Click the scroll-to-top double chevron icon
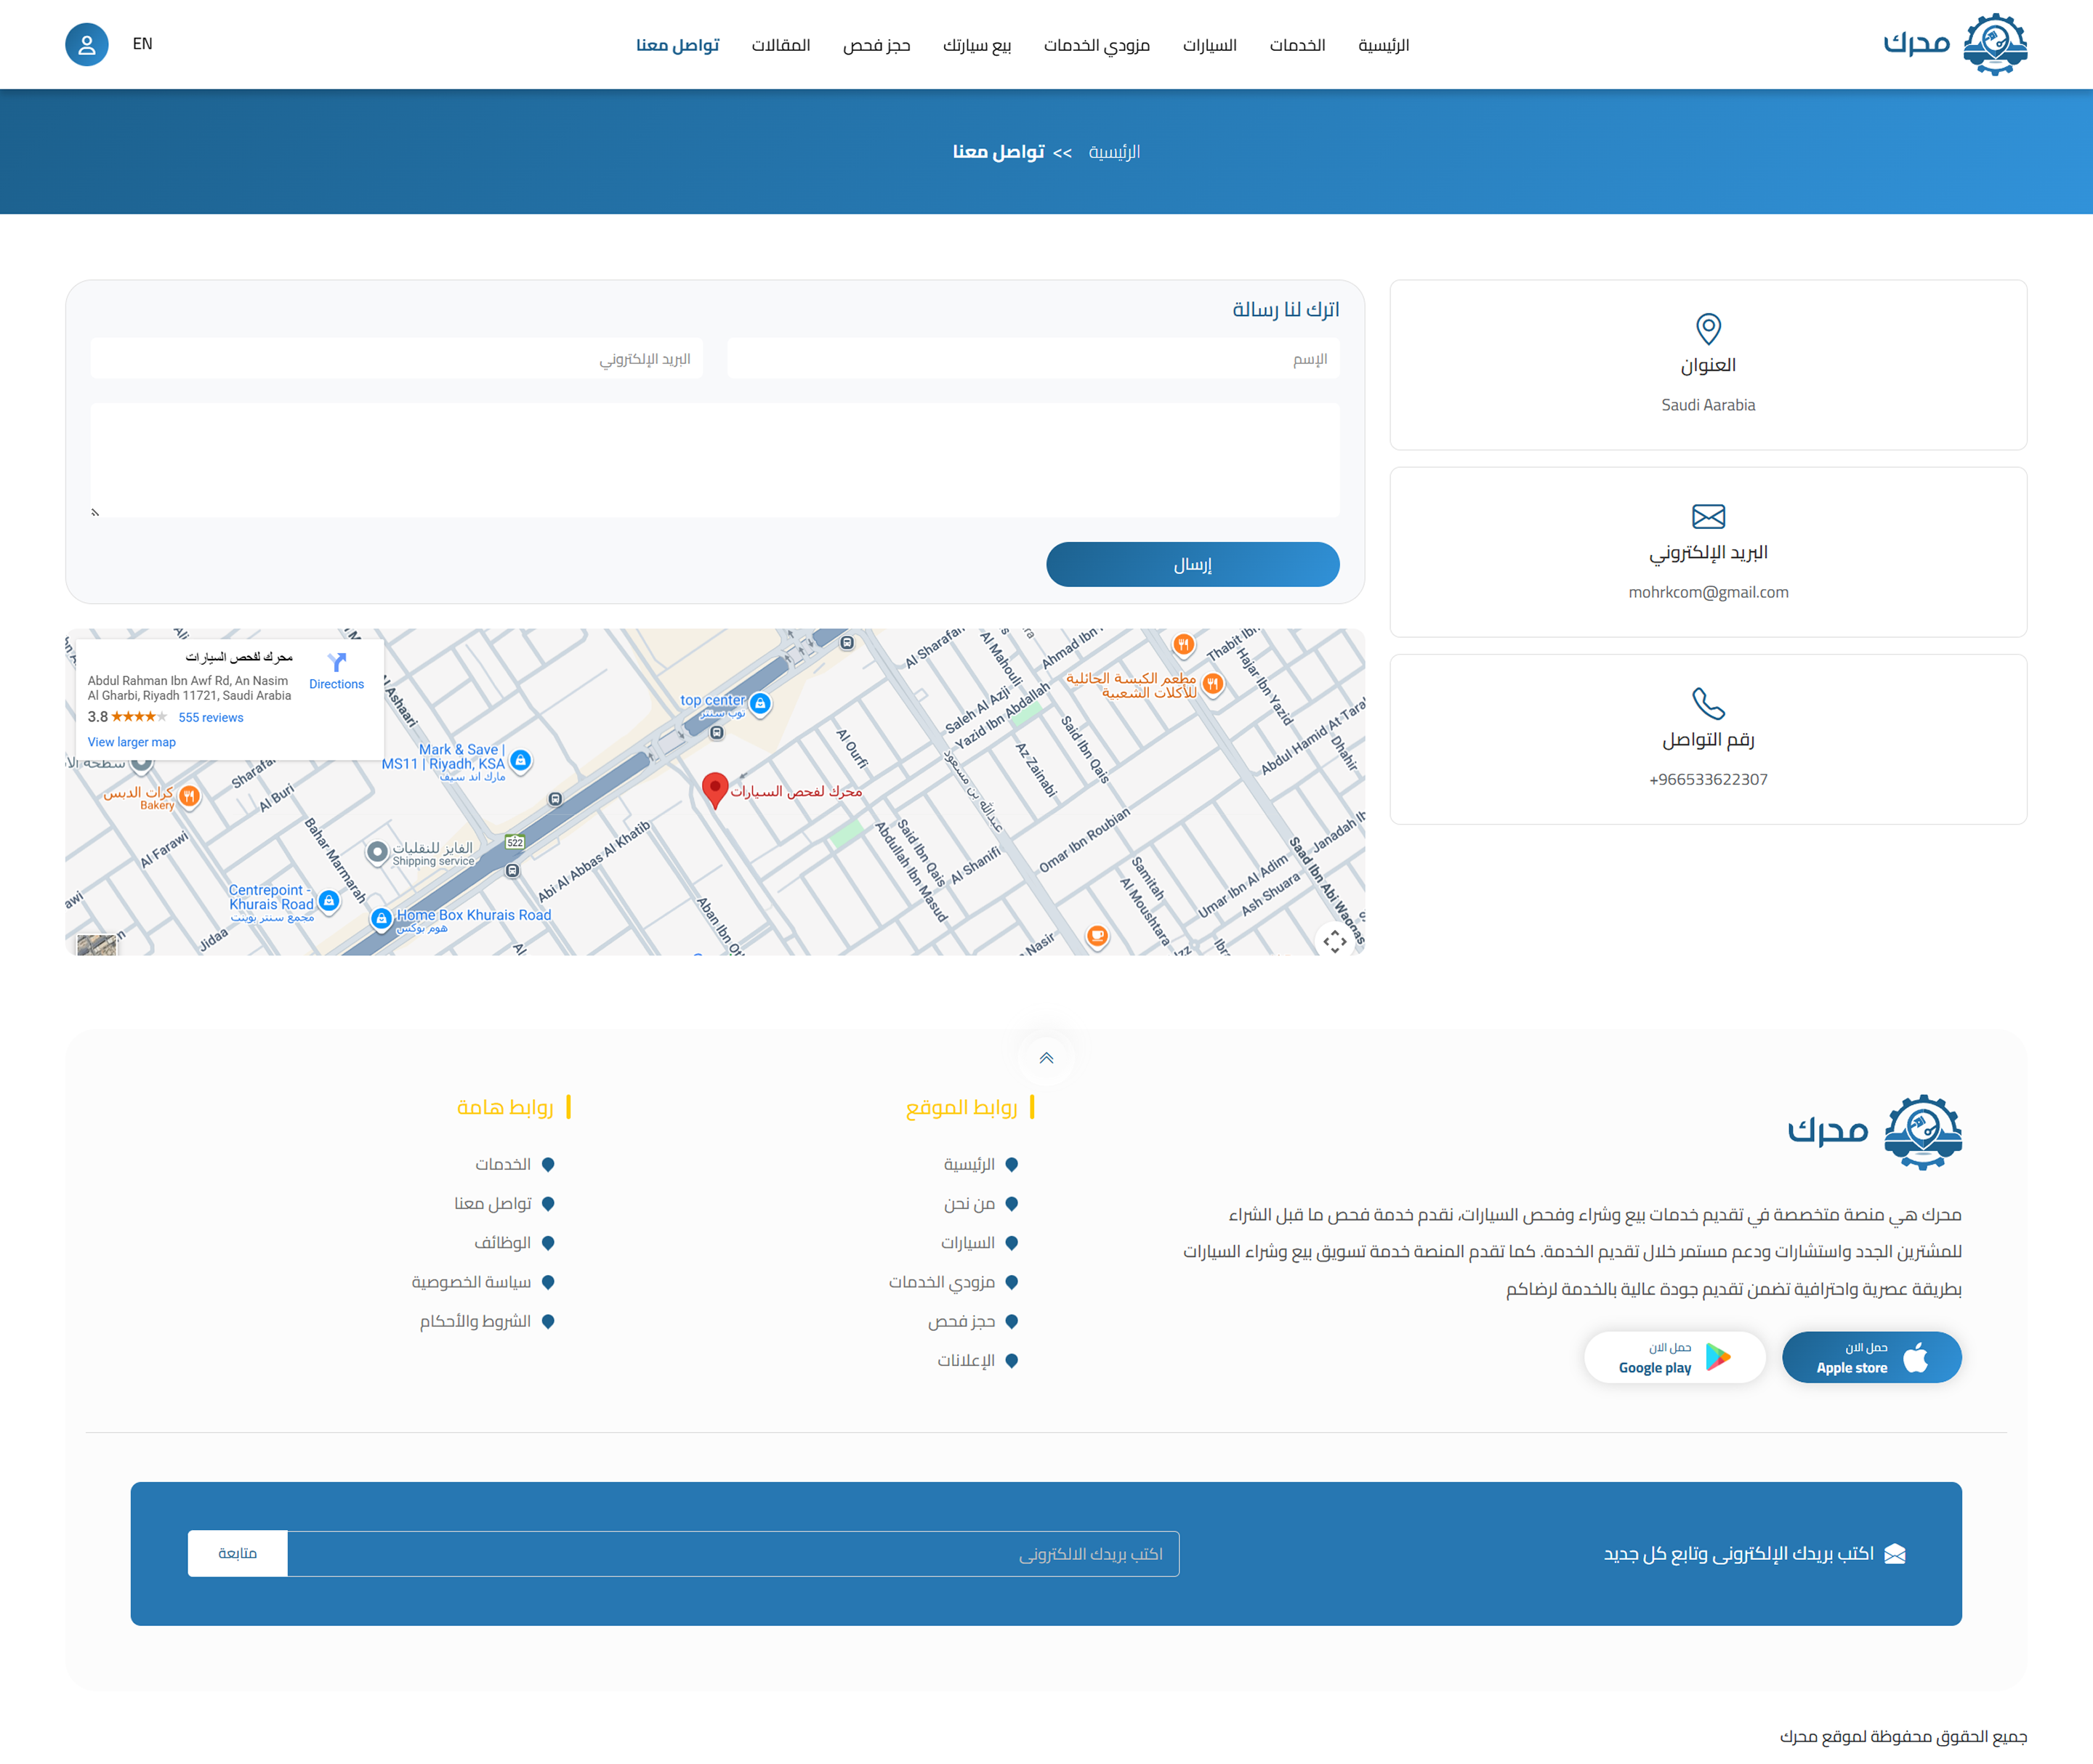 pyautogui.click(x=1046, y=1058)
